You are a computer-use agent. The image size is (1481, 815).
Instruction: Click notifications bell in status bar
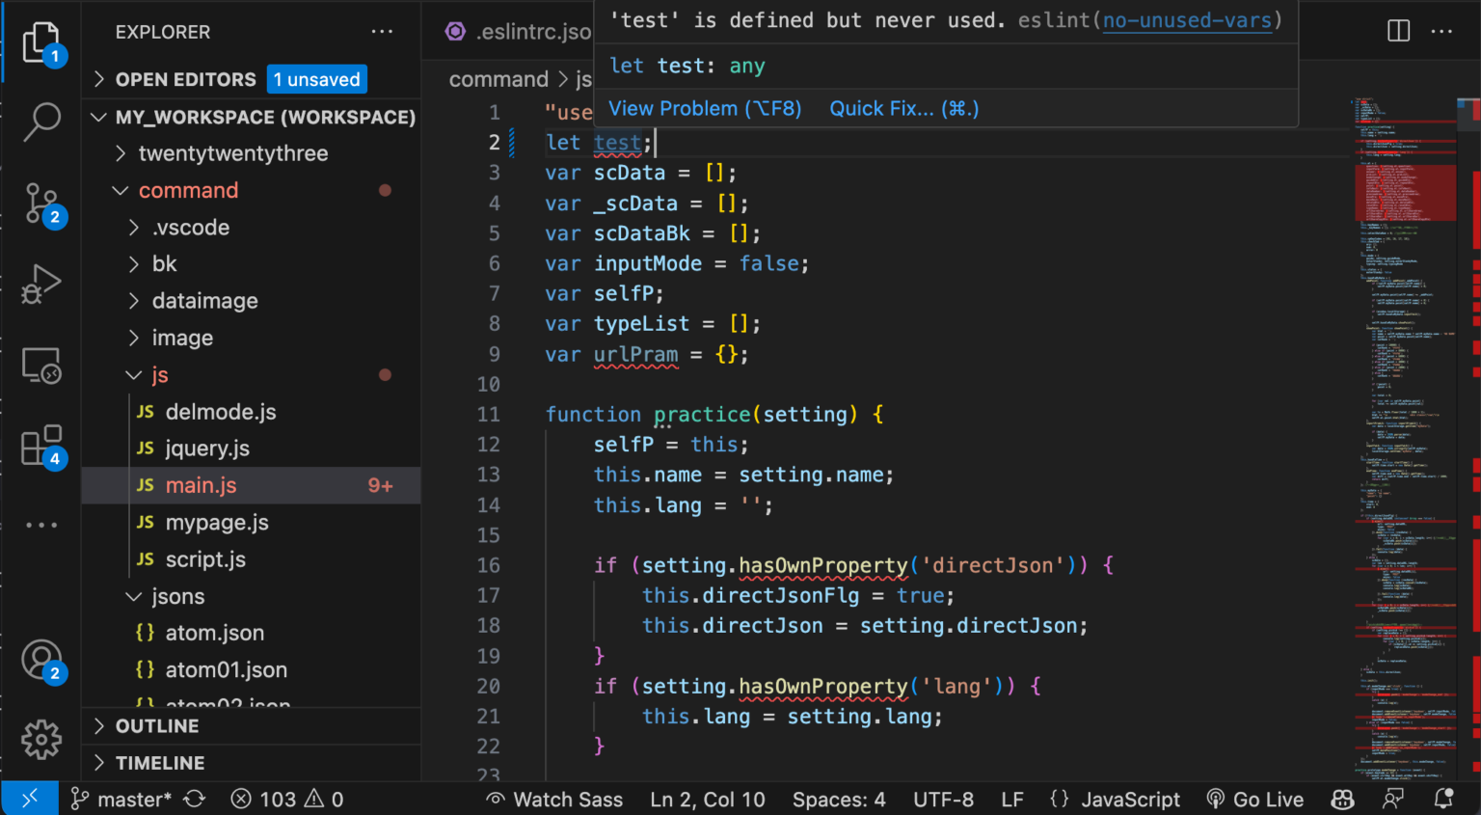tap(1443, 799)
